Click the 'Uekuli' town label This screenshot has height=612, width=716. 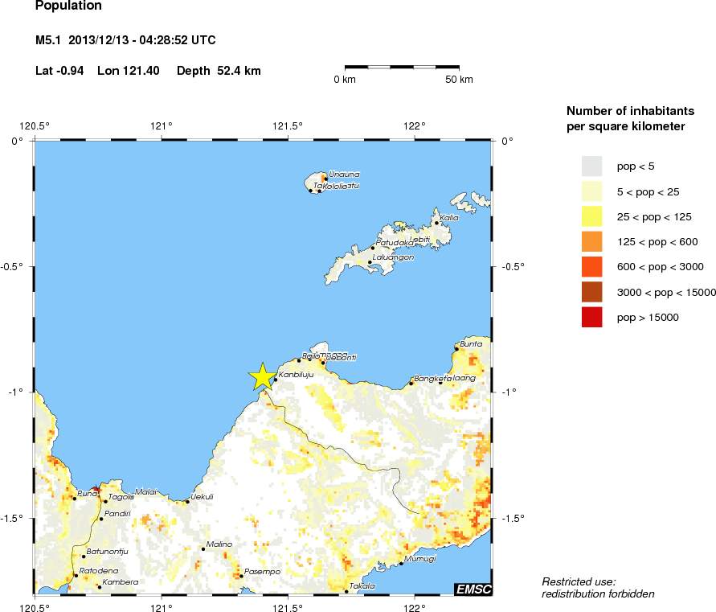click(202, 497)
